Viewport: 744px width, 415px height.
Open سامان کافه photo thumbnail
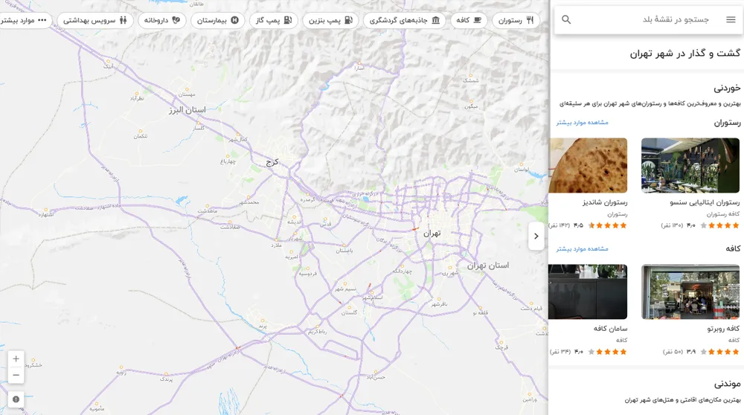[x=588, y=292]
